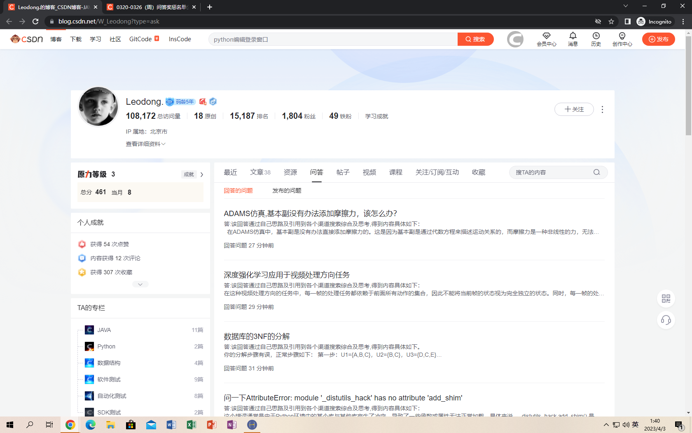Bookmark this page with the star icon
Image resolution: width=692 pixels, height=433 pixels.
[x=611, y=21]
